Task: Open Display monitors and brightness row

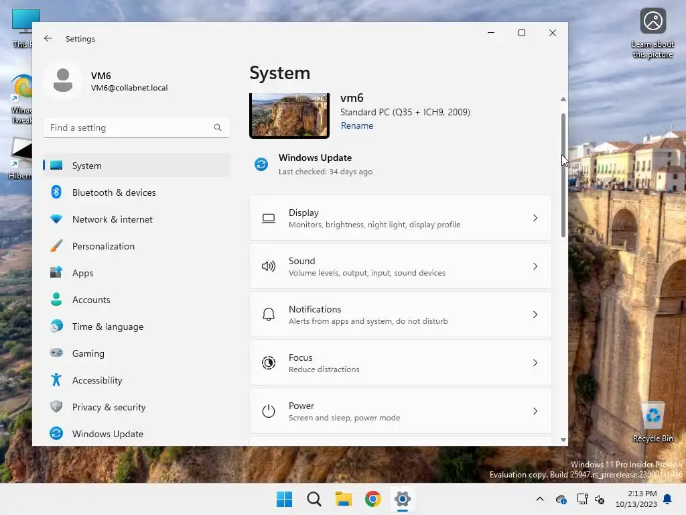Action: click(401, 218)
